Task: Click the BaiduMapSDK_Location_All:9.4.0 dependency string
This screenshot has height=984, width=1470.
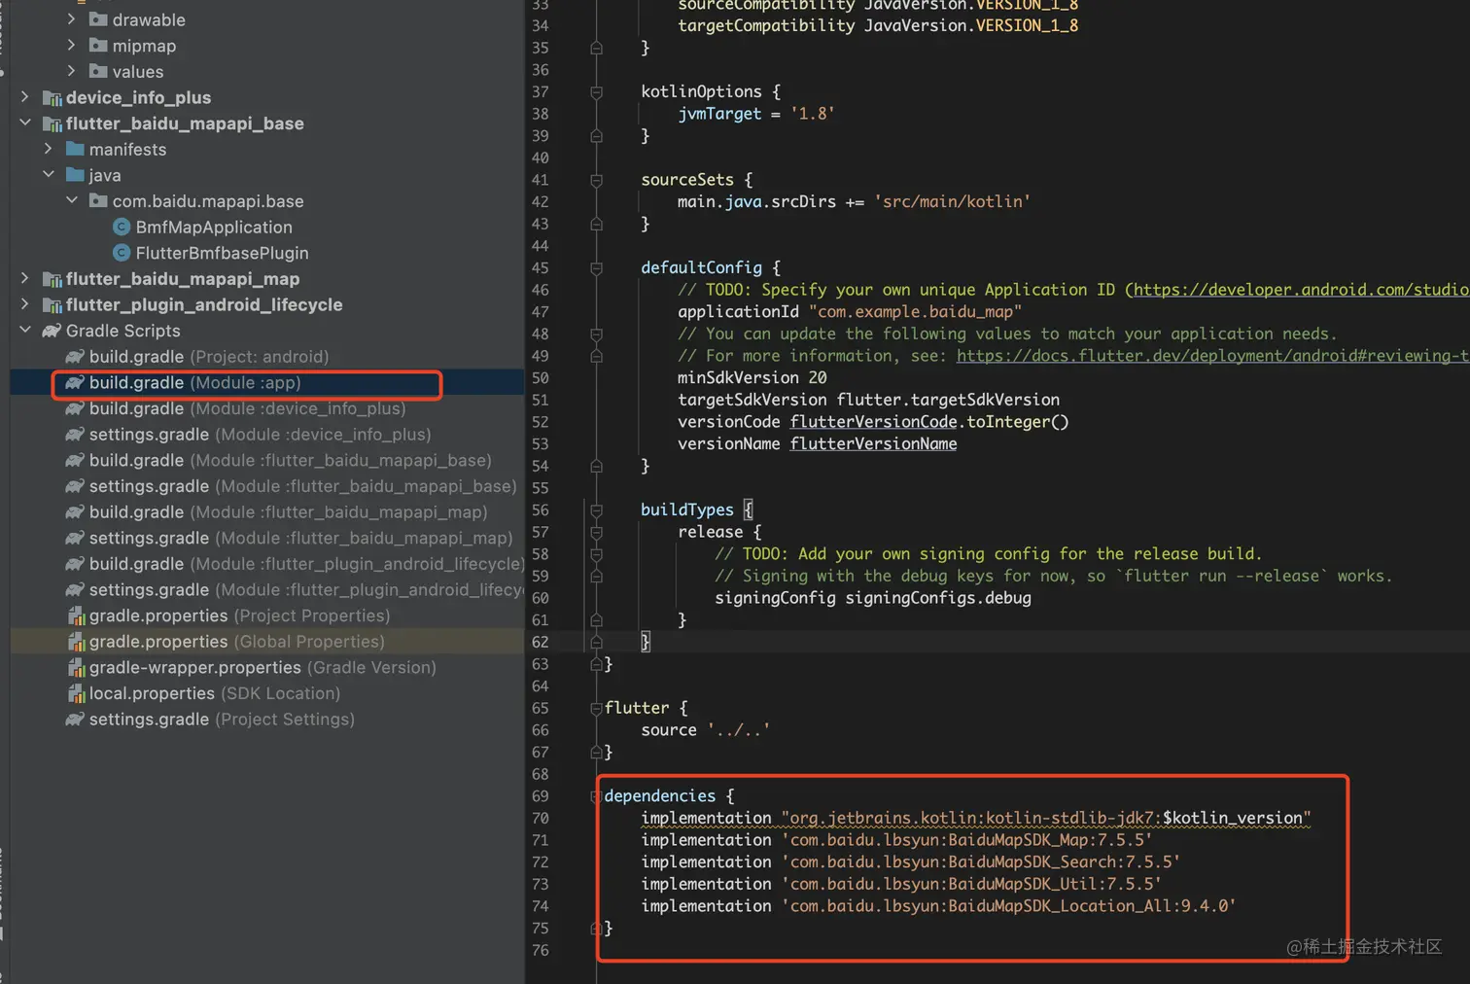Action: click(1008, 905)
